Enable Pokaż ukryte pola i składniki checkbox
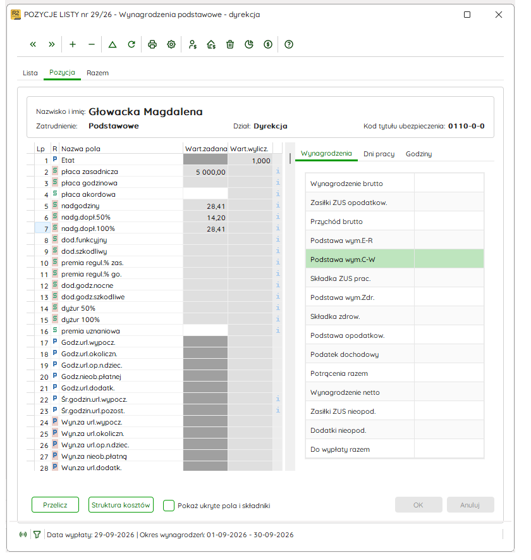This screenshot has height=560, width=531. (169, 506)
